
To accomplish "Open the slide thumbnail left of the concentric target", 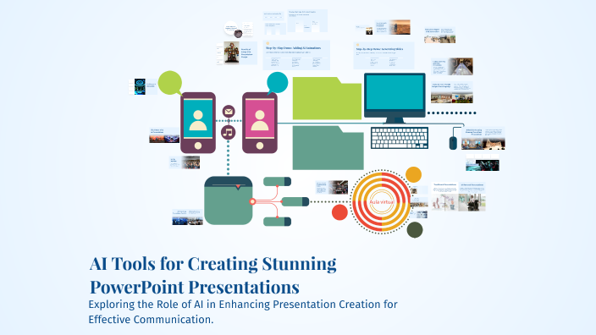I will (x=332, y=188).
